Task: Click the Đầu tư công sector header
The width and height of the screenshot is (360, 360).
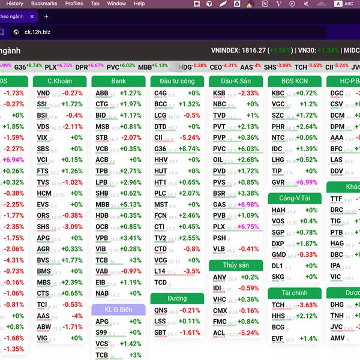Action: 177,81
